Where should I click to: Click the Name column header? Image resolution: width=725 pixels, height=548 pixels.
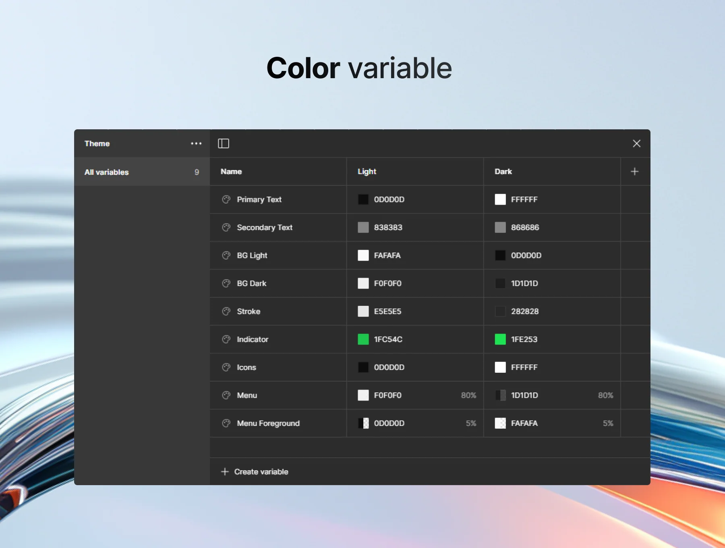tap(231, 172)
